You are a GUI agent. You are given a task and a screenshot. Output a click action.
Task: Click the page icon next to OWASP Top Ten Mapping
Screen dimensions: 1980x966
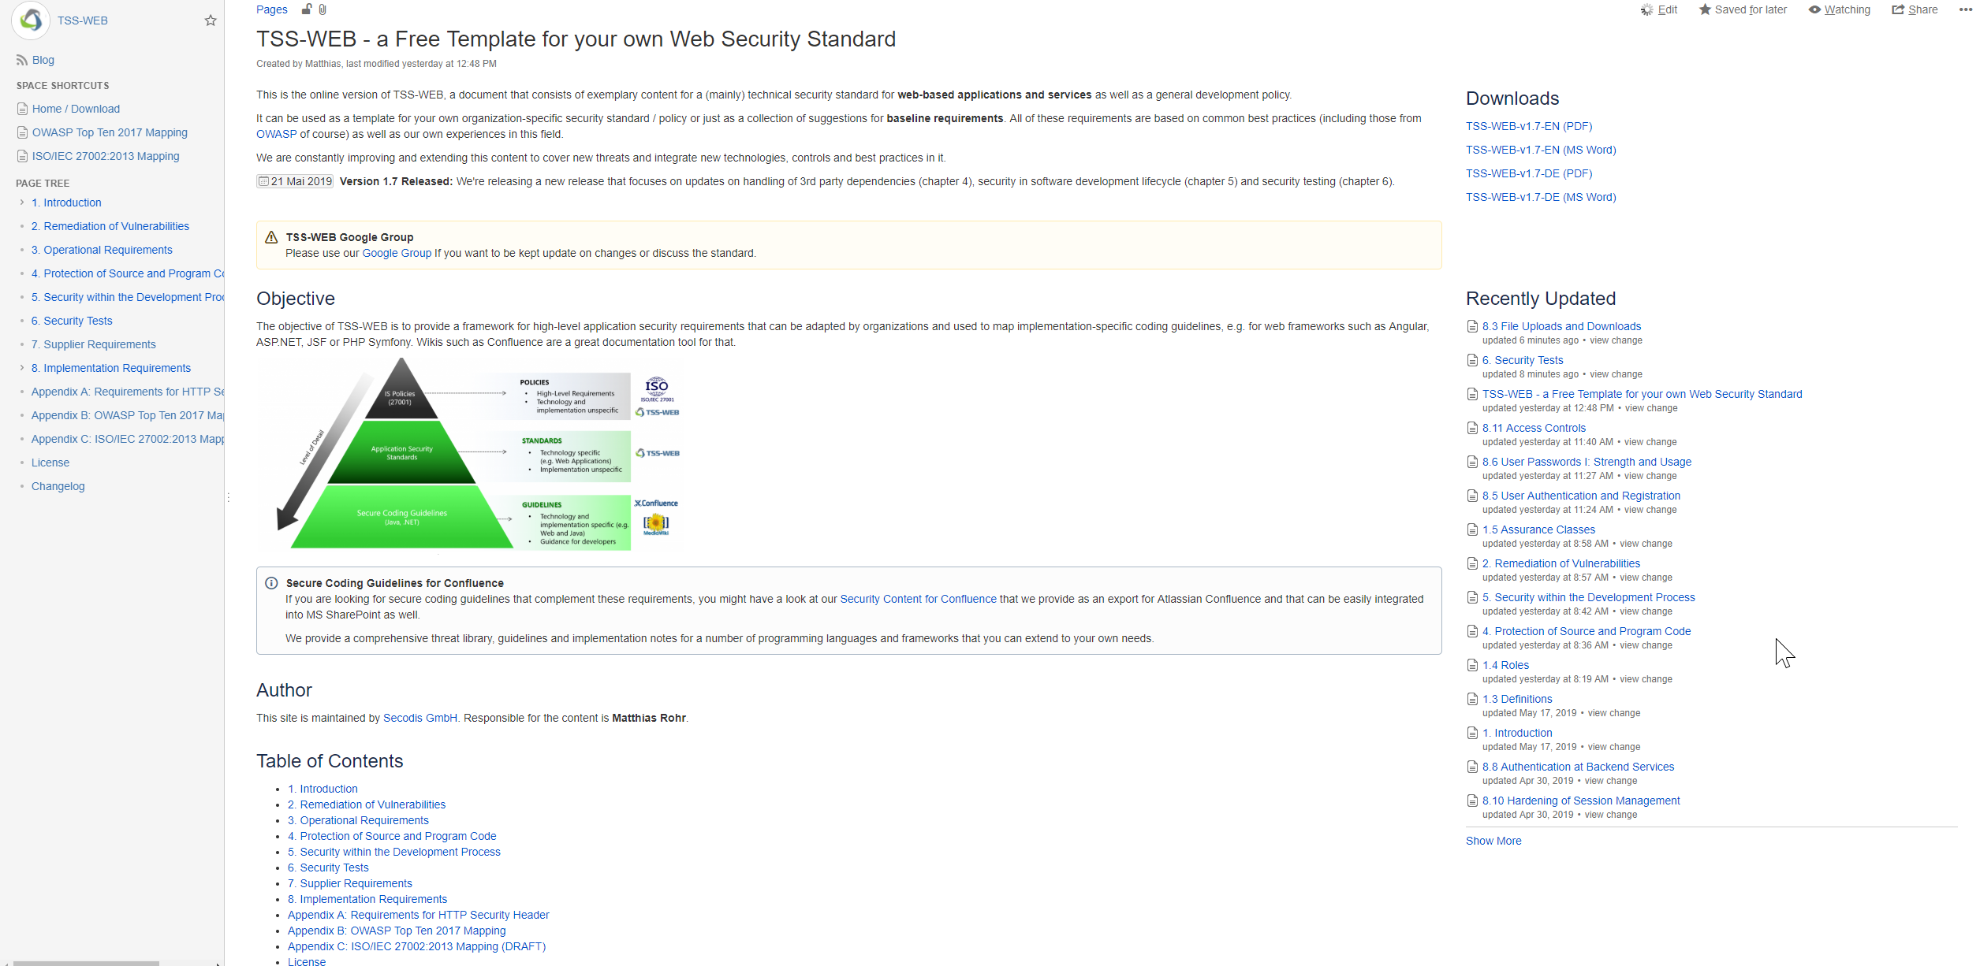pos(22,132)
